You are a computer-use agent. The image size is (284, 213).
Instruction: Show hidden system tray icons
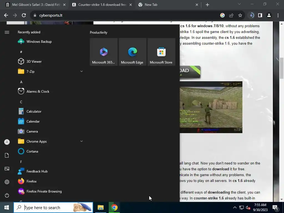click(235, 207)
